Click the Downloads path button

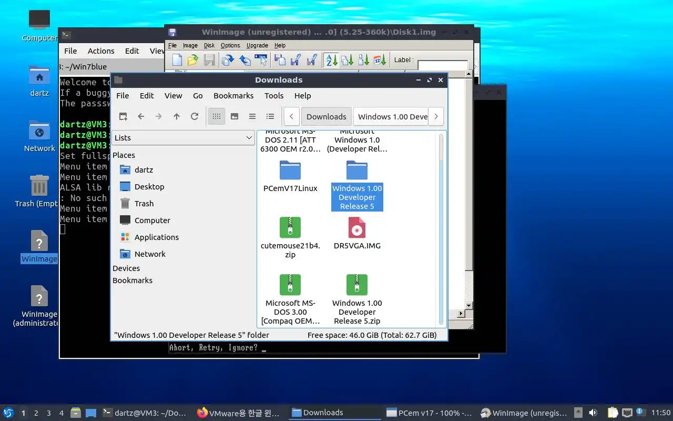(x=327, y=116)
